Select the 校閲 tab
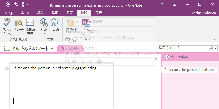Image resolution: width=219 pixels, height=109 pixels. pos(84,13)
